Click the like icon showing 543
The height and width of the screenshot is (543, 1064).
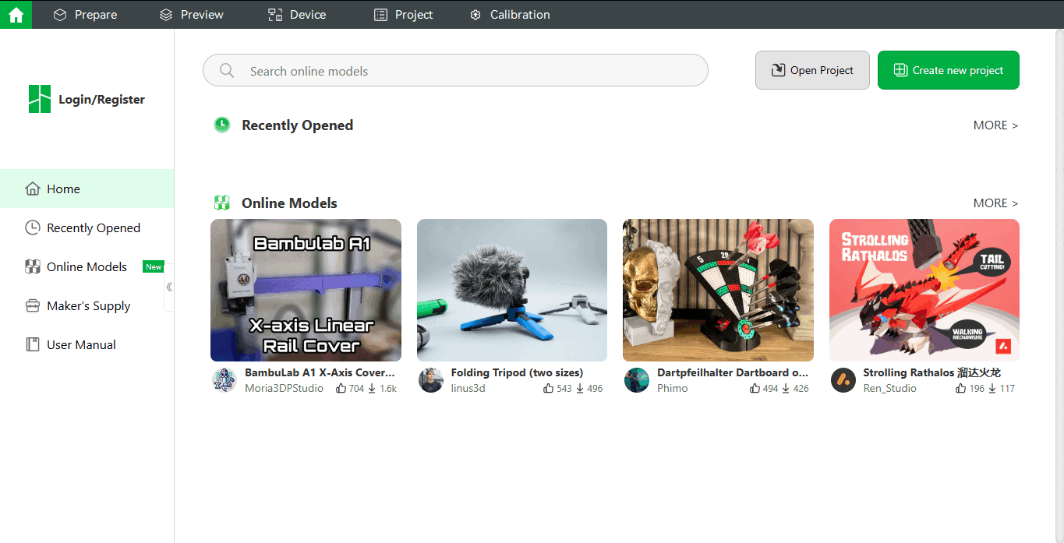point(549,388)
